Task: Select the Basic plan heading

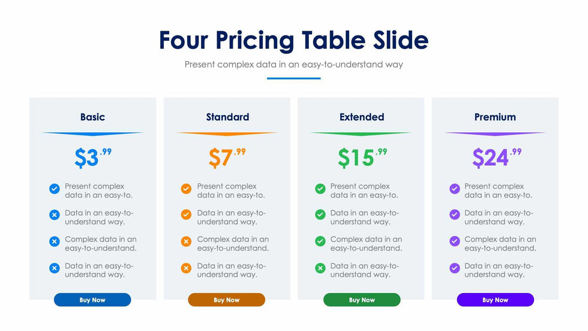Action: click(x=92, y=117)
